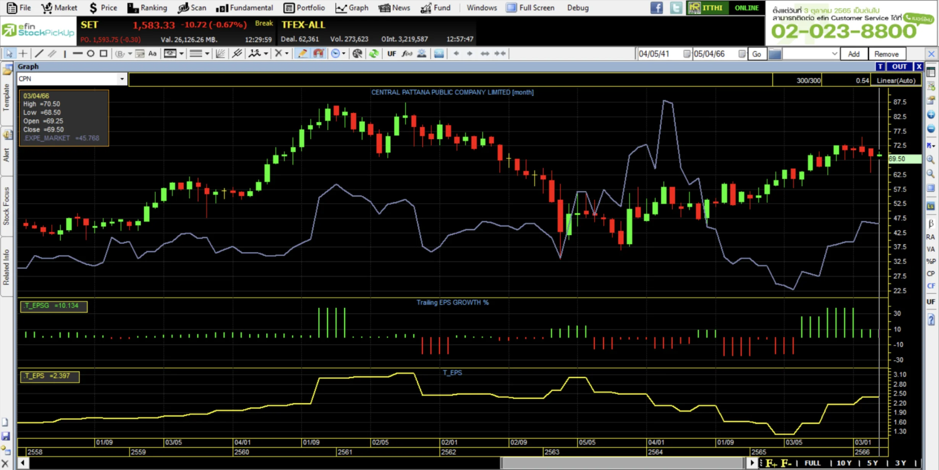
Task: Open the CPN symbol dropdown
Action: click(x=122, y=79)
